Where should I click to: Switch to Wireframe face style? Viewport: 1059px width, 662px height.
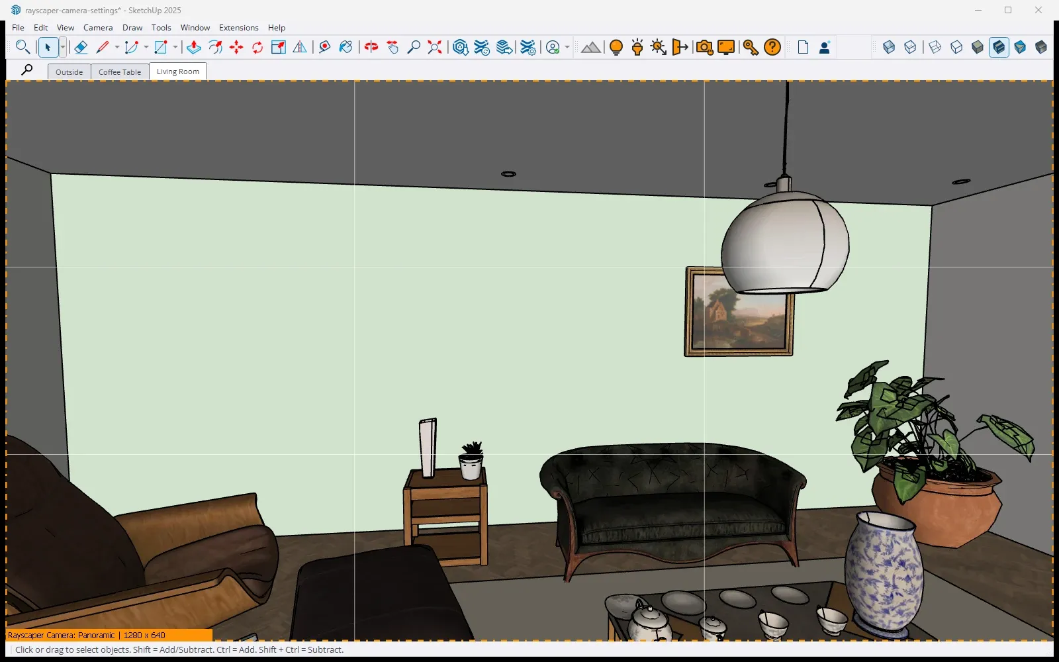935,47
